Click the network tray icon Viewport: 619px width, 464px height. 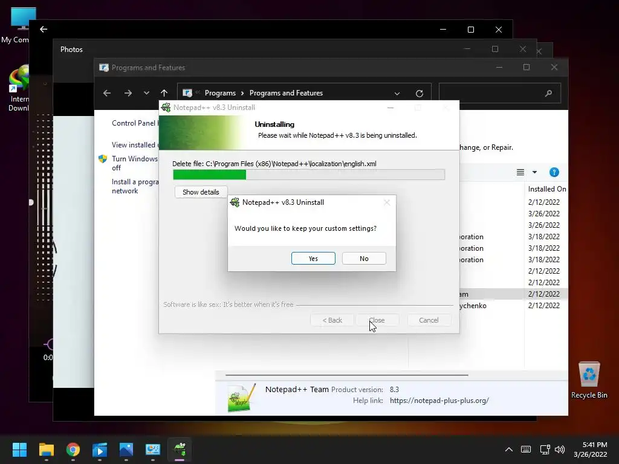click(x=545, y=449)
